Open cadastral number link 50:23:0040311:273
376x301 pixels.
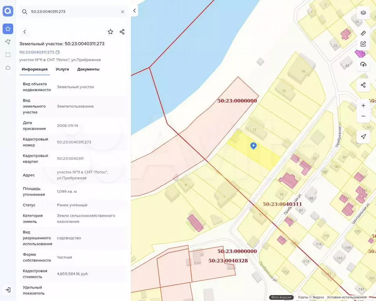click(x=37, y=52)
